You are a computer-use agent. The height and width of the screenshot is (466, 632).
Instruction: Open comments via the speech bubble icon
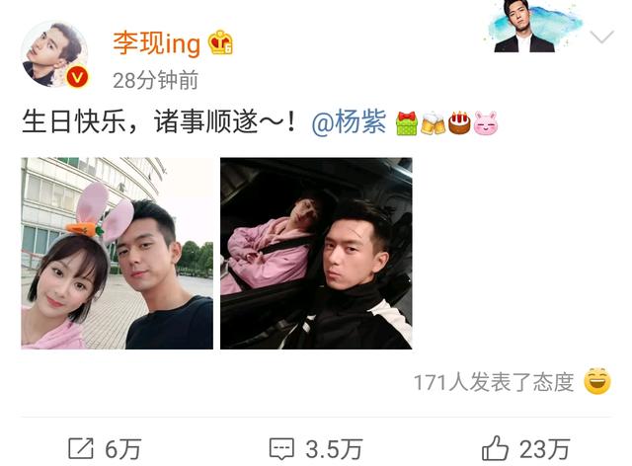pos(281,448)
